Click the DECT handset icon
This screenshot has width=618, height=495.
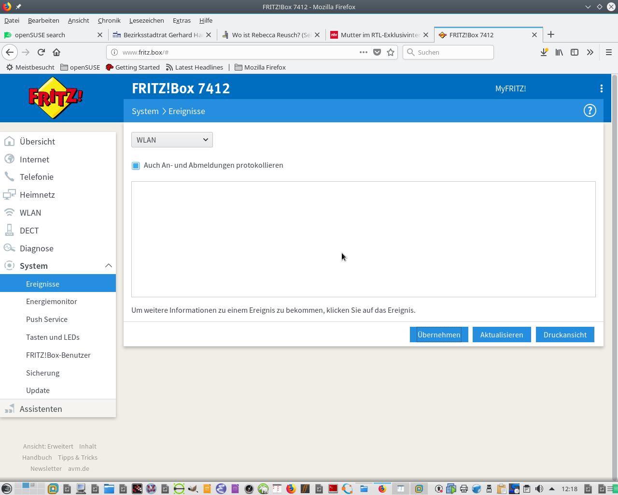(9, 230)
